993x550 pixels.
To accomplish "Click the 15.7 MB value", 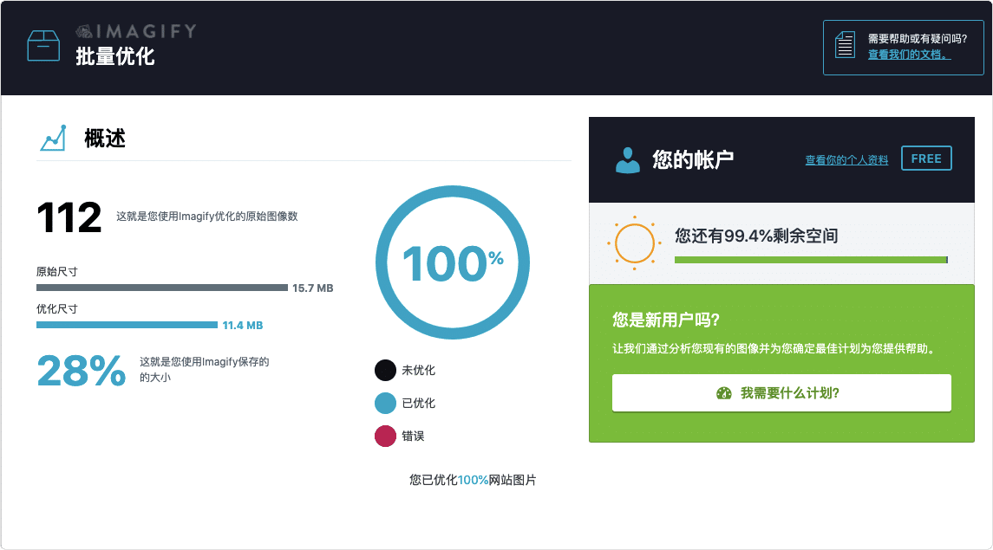I will pyautogui.click(x=313, y=288).
